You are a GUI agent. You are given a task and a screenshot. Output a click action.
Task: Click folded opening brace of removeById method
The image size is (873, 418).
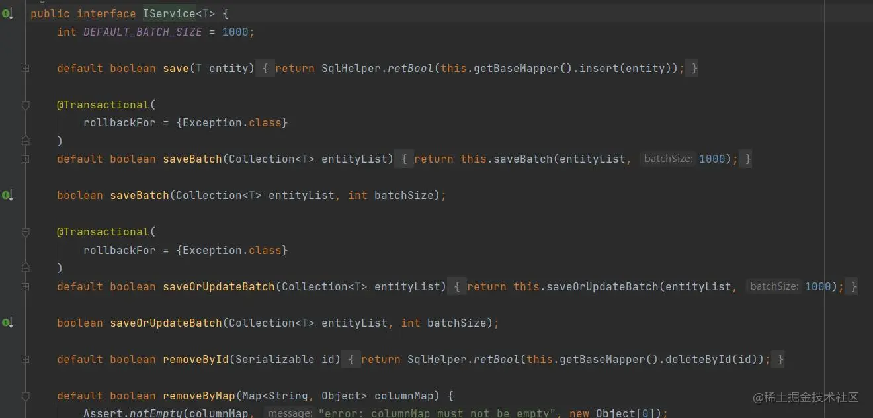click(351, 359)
